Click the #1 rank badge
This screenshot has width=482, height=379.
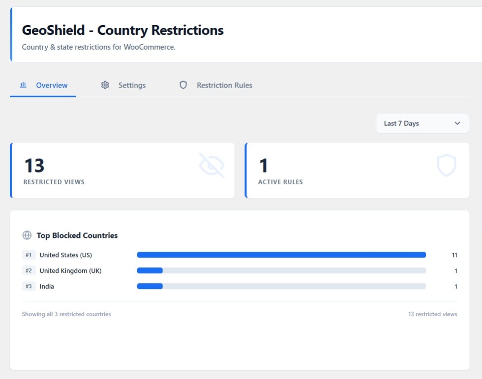coord(29,255)
